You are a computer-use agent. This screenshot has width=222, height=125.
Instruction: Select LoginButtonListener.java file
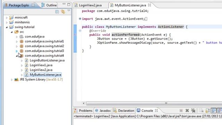tap(47, 60)
